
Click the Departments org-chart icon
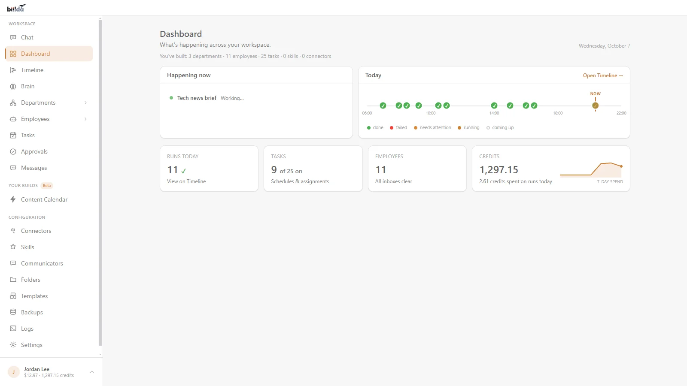click(13, 103)
